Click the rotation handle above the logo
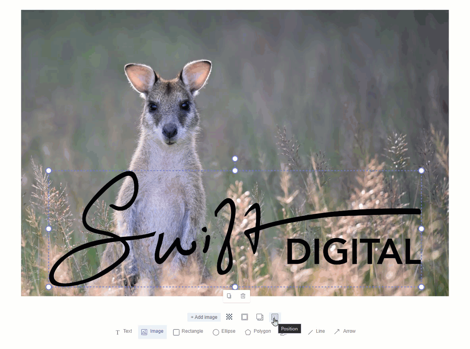470x349 pixels. [235, 159]
